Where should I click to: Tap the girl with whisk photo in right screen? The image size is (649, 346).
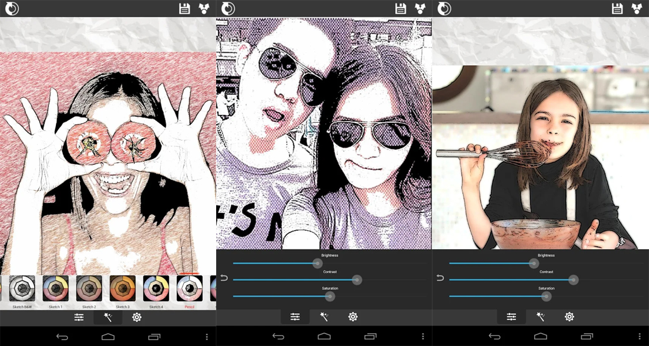pyautogui.click(x=541, y=157)
